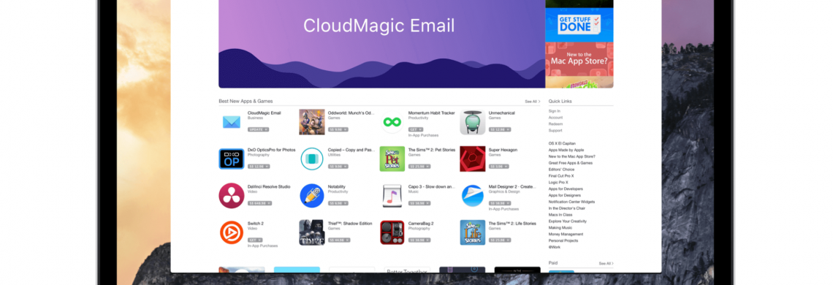Image resolution: width=833 pixels, height=285 pixels.
Task: Click the price button for Super Hexagon
Action: [499, 167]
